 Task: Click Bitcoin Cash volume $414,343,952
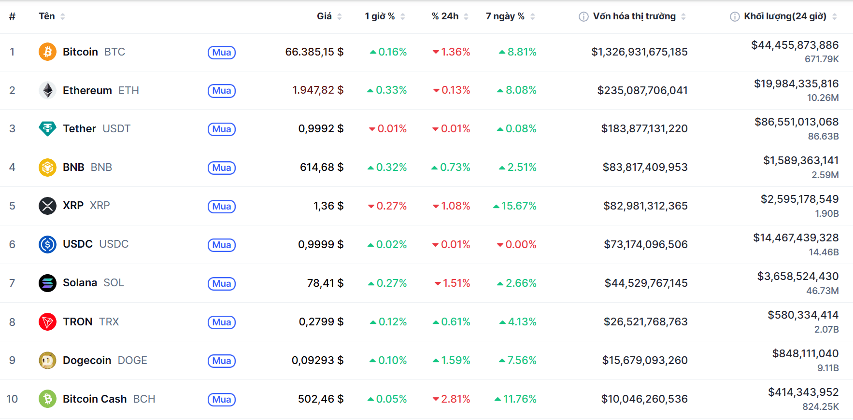(803, 392)
